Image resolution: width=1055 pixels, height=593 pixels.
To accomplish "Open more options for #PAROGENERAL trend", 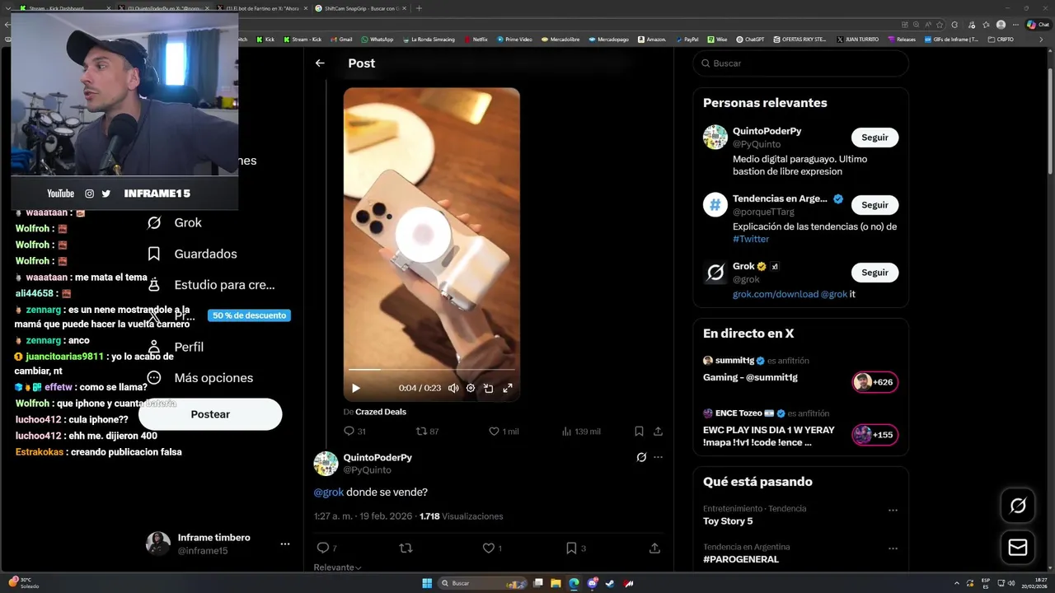I will pyautogui.click(x=893, y=549).
